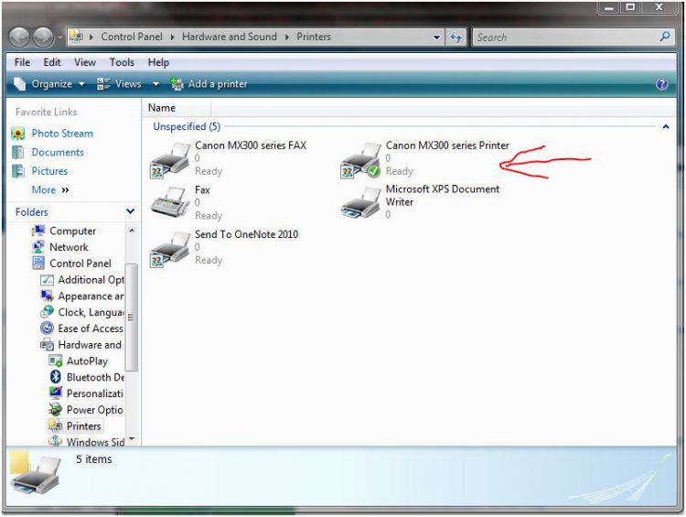Image resolution: width=686 pixels, height=517 pixels.
Task: Select Appearance tree item
Action: pyautogui.click(x=91, y=296)
